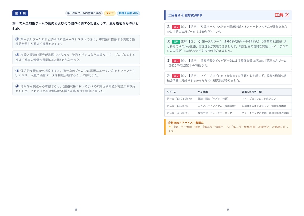Image resolution: width=304 pixels, height=216 pixels.
Task: Select answer option ② about トイ・プロブレム
Action: (76, 57)
